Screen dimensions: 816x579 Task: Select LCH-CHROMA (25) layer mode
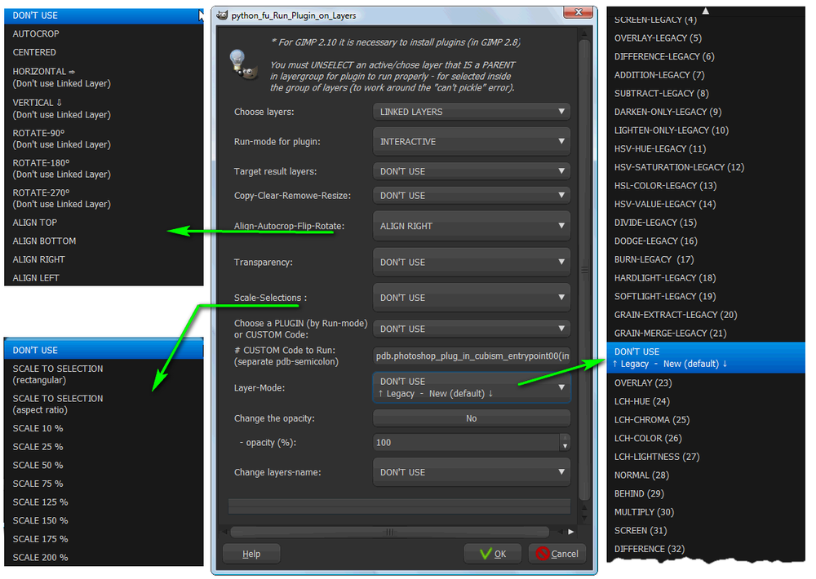click(706, 420)
